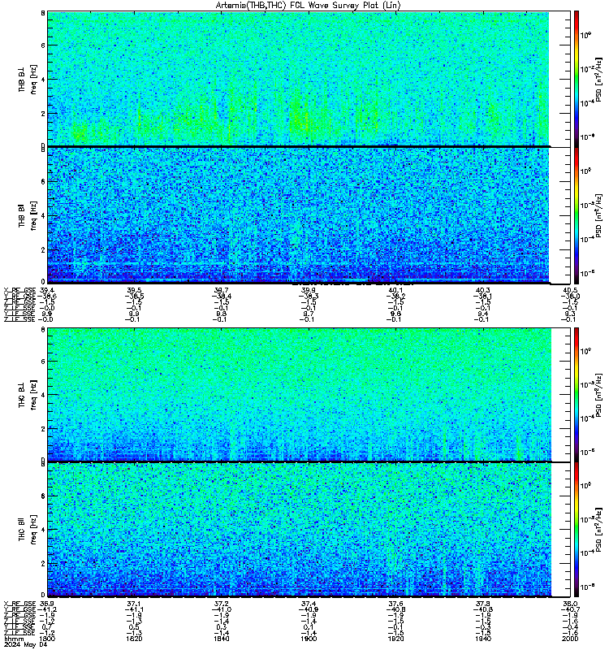This screenshot has width=609, height=650.
Task: Click THC X_RE_GSE value 37.6
Action: (395, 604)
